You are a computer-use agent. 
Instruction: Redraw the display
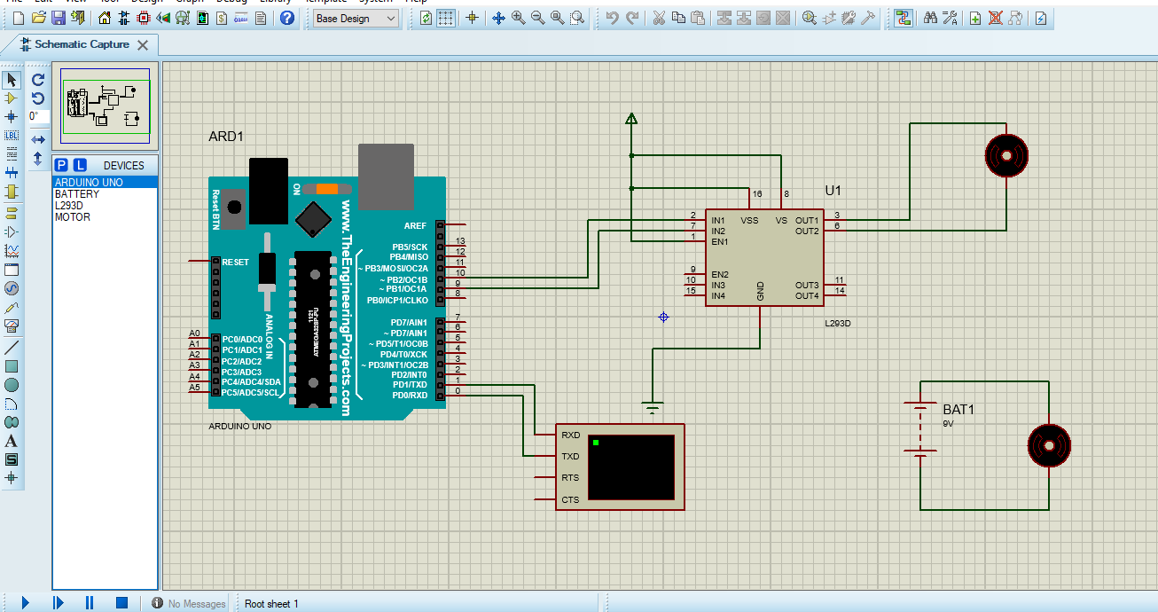tap(426, 18)
